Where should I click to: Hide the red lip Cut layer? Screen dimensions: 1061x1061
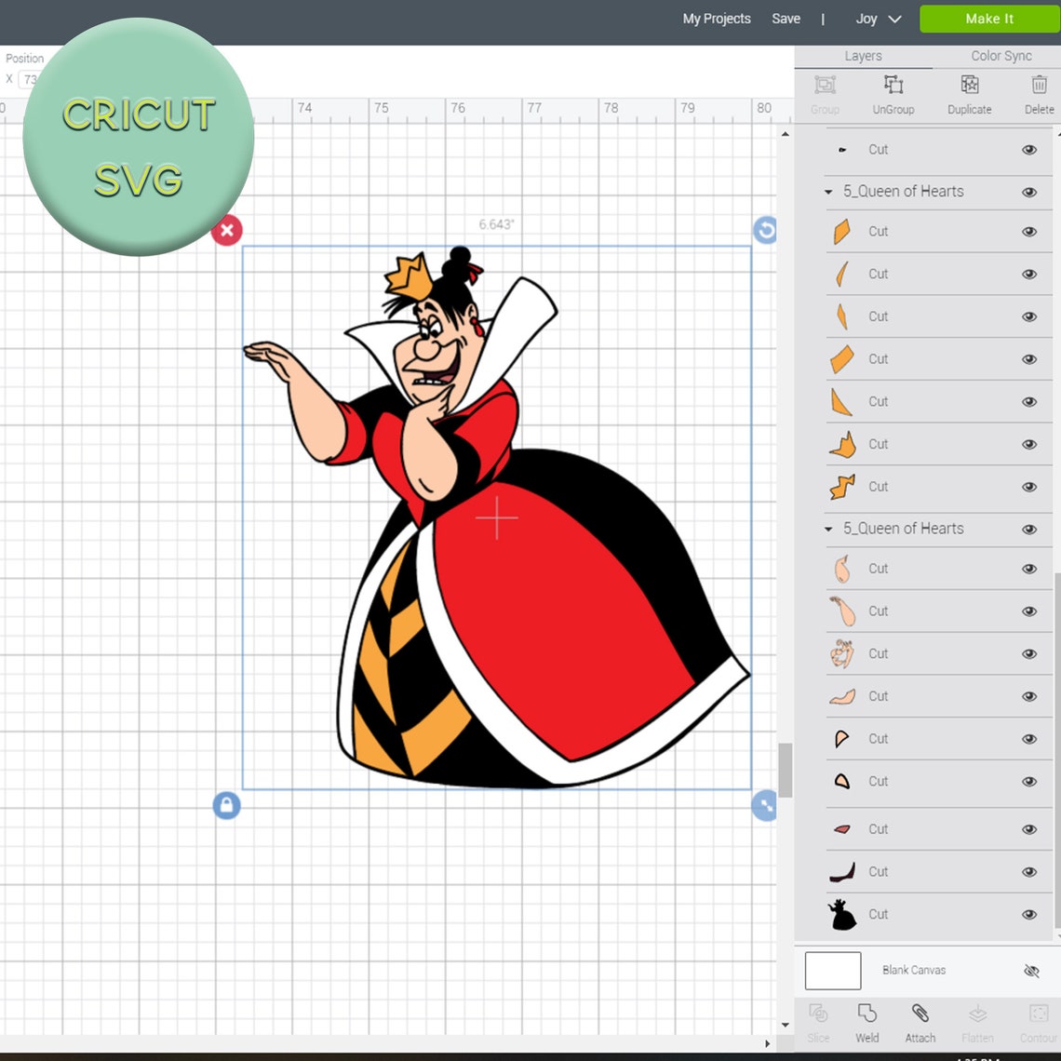pos(1029,829)
